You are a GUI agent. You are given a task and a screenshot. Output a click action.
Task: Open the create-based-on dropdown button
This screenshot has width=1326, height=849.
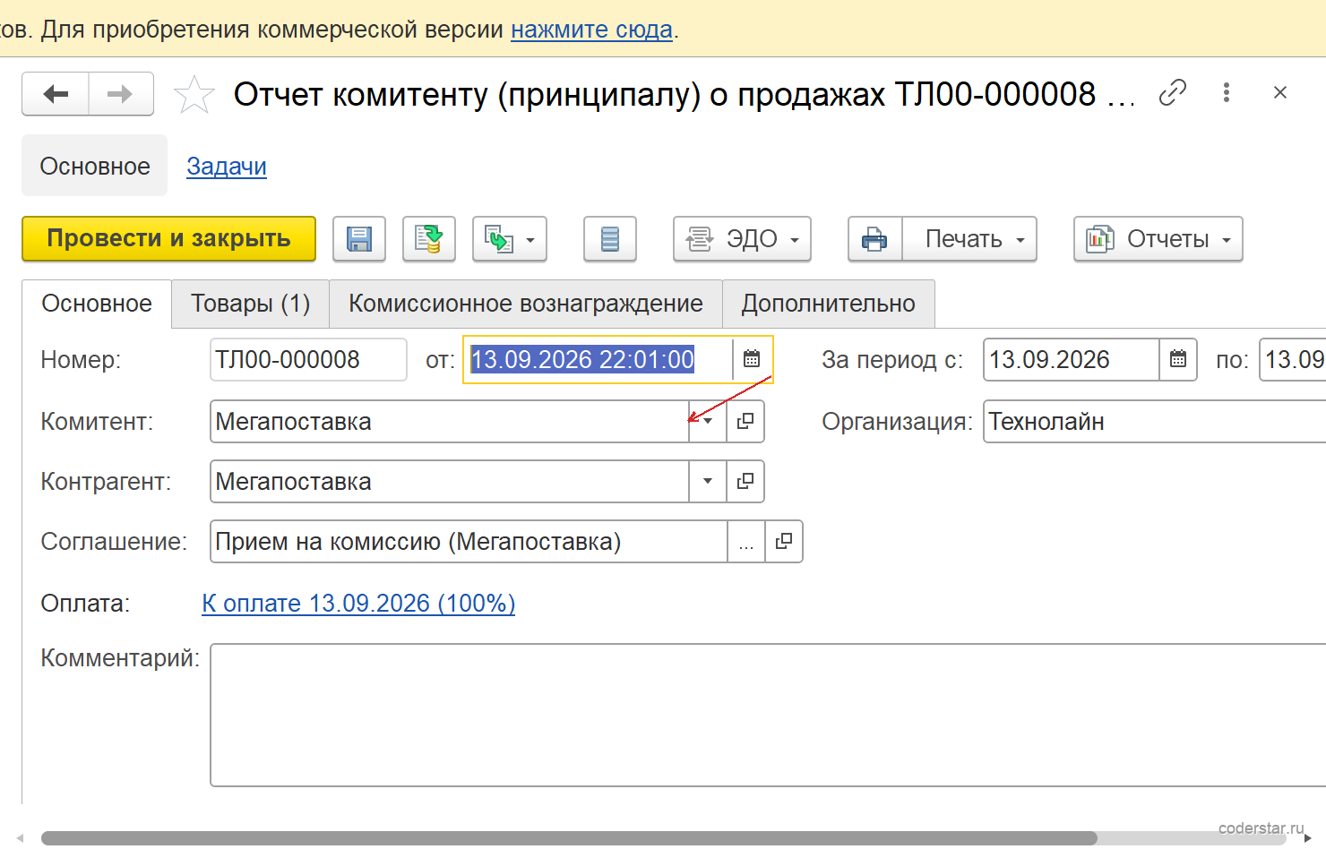click(510, 239)
